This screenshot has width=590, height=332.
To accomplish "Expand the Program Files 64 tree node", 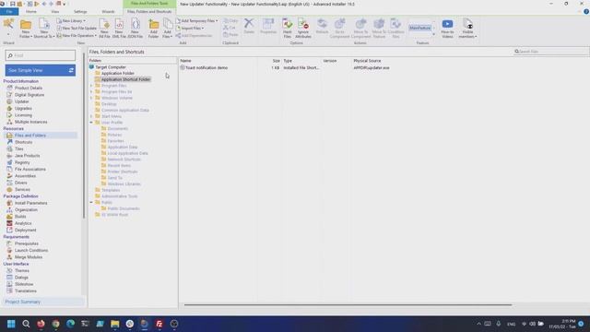I will pyautogui.click(x=91, y=92).
